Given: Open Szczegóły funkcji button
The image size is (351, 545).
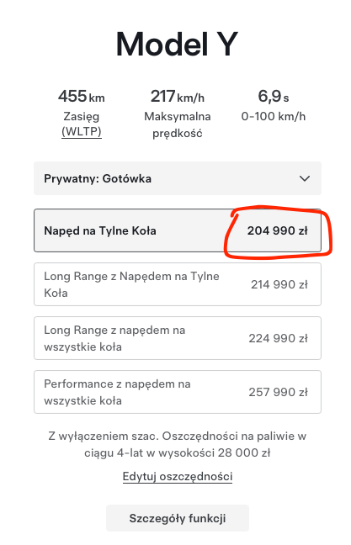Looking at the screenshot, I should [178, 518].
